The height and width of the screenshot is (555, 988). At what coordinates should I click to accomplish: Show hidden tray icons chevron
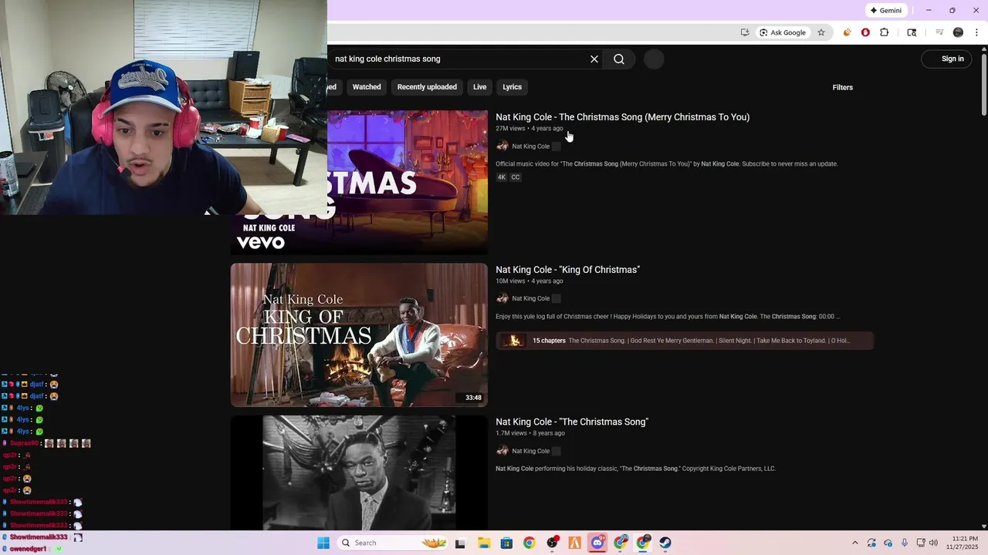(x=854, y=543)
